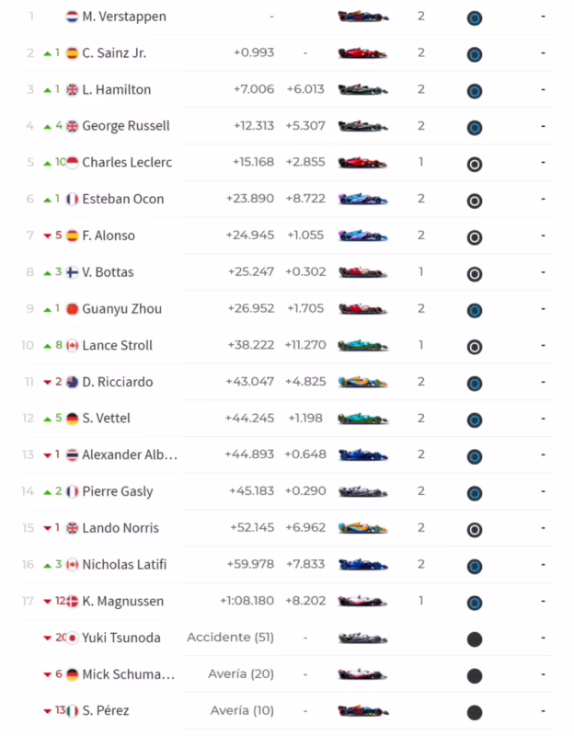
Task: Select the Pierre Gasly driver name
Action: pos(118,491)
